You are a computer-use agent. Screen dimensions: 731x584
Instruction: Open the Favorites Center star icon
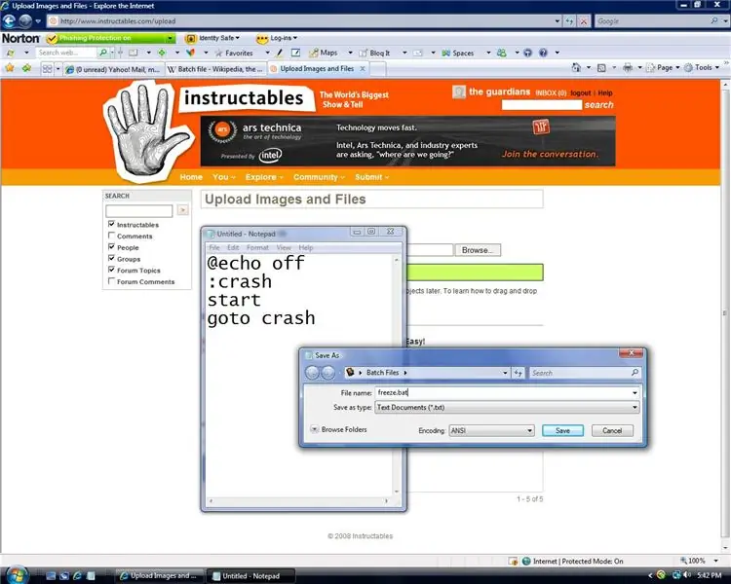click(10, 68)
